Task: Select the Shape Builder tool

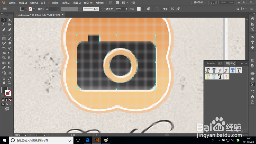Action: (x=4, y=58)
